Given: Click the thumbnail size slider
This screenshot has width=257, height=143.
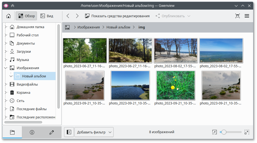Looking at the screenshot, I should [x=231, y=132].
